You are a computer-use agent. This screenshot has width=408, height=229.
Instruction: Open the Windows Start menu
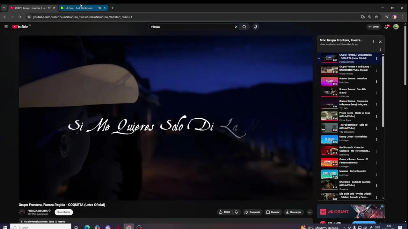[4, 227]
